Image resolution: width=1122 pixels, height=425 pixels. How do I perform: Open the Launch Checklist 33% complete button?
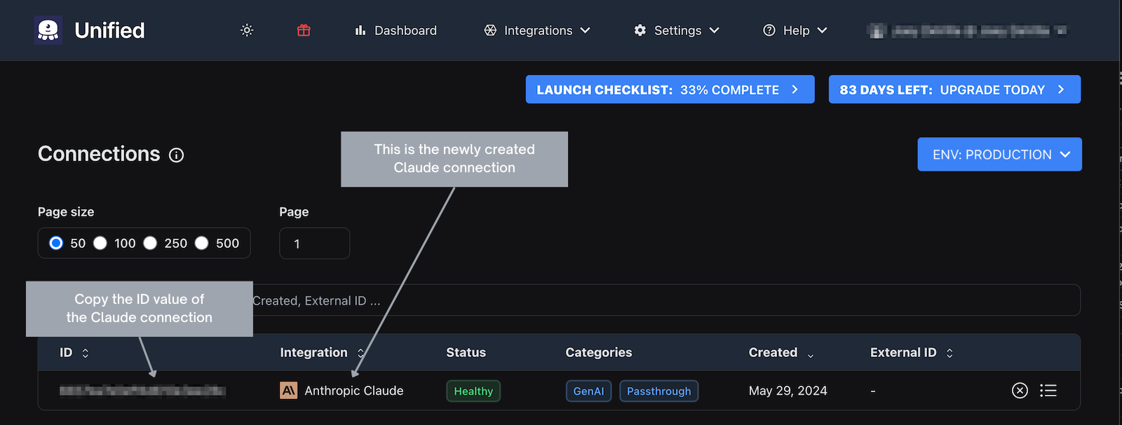click(x=670, y=90)
